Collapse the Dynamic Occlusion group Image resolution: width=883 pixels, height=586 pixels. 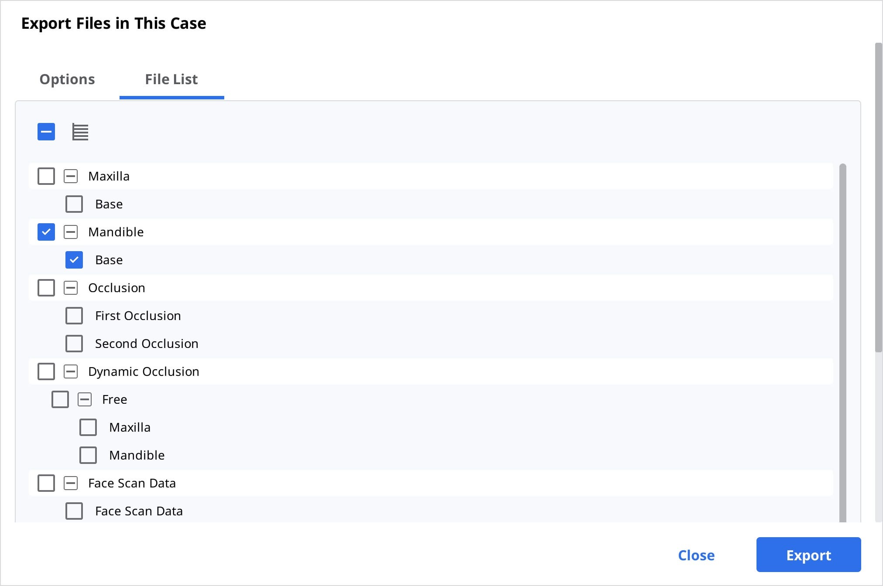71,371
